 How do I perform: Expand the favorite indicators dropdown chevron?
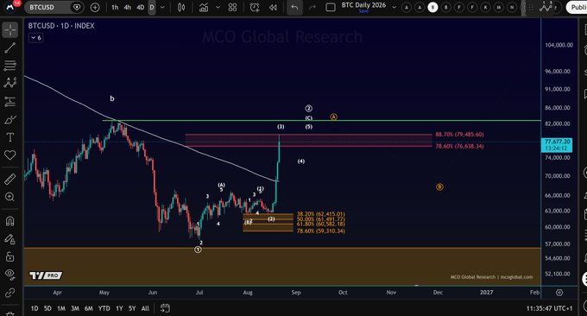pyautogui.click(x=218, y=8)
